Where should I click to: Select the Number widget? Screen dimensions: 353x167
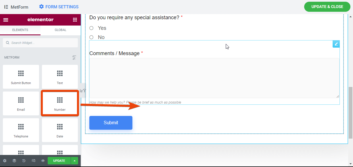(60, 103)
